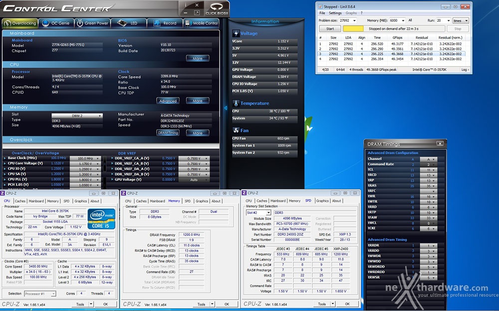The width and height of the screenshot is (499, 311).
Task: Collapse the Information side panel arrow
Action: click(226, 108)
